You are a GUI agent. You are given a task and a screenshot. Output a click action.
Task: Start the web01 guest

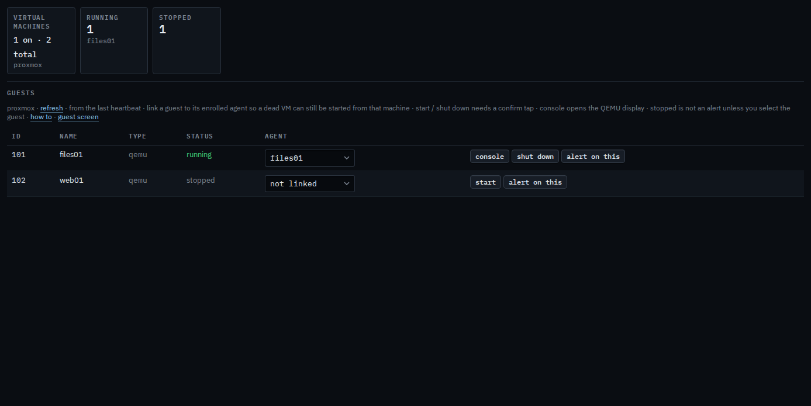pos(485,182)
